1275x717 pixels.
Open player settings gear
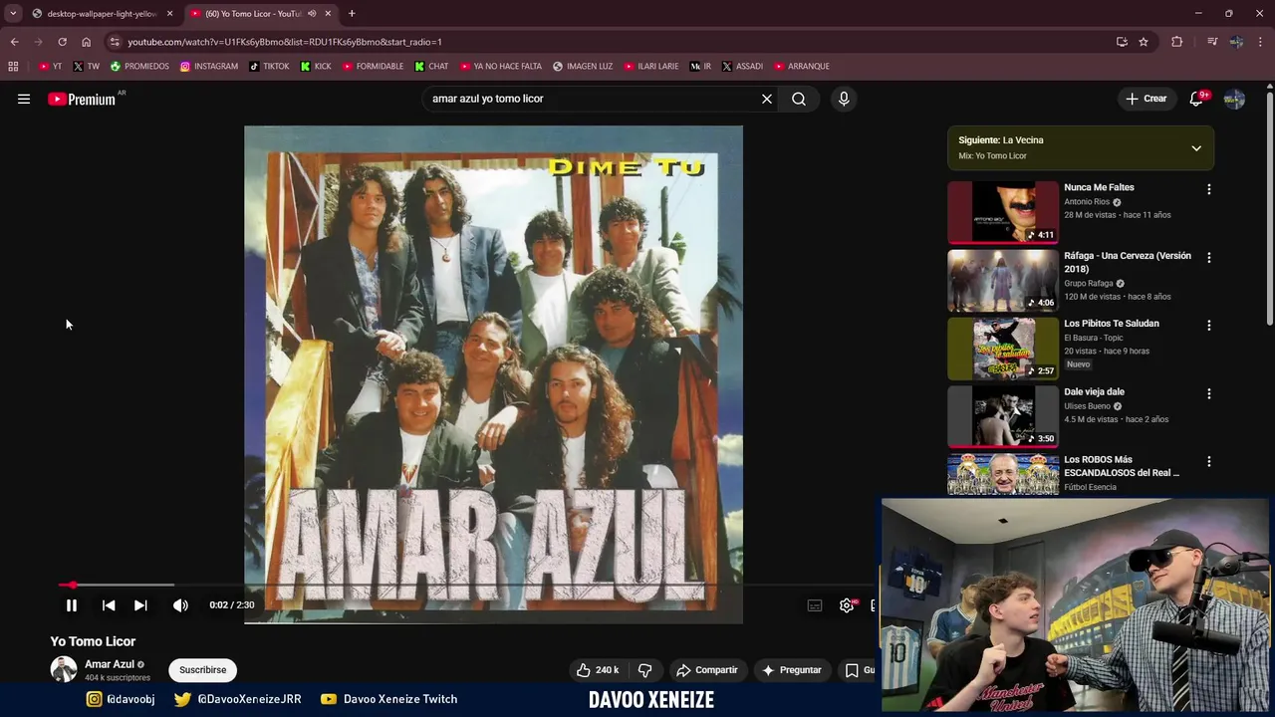(847, 605)
